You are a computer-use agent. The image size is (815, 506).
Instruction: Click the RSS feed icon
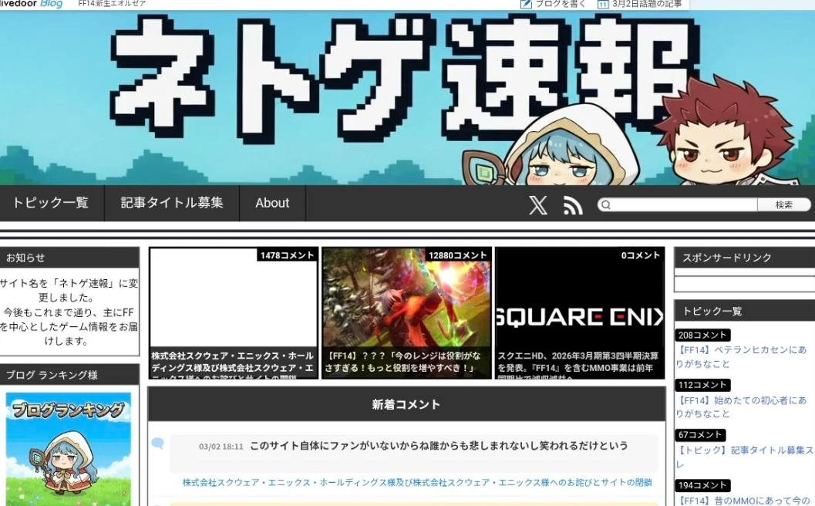pyautogui.click(x=571, y=204)
